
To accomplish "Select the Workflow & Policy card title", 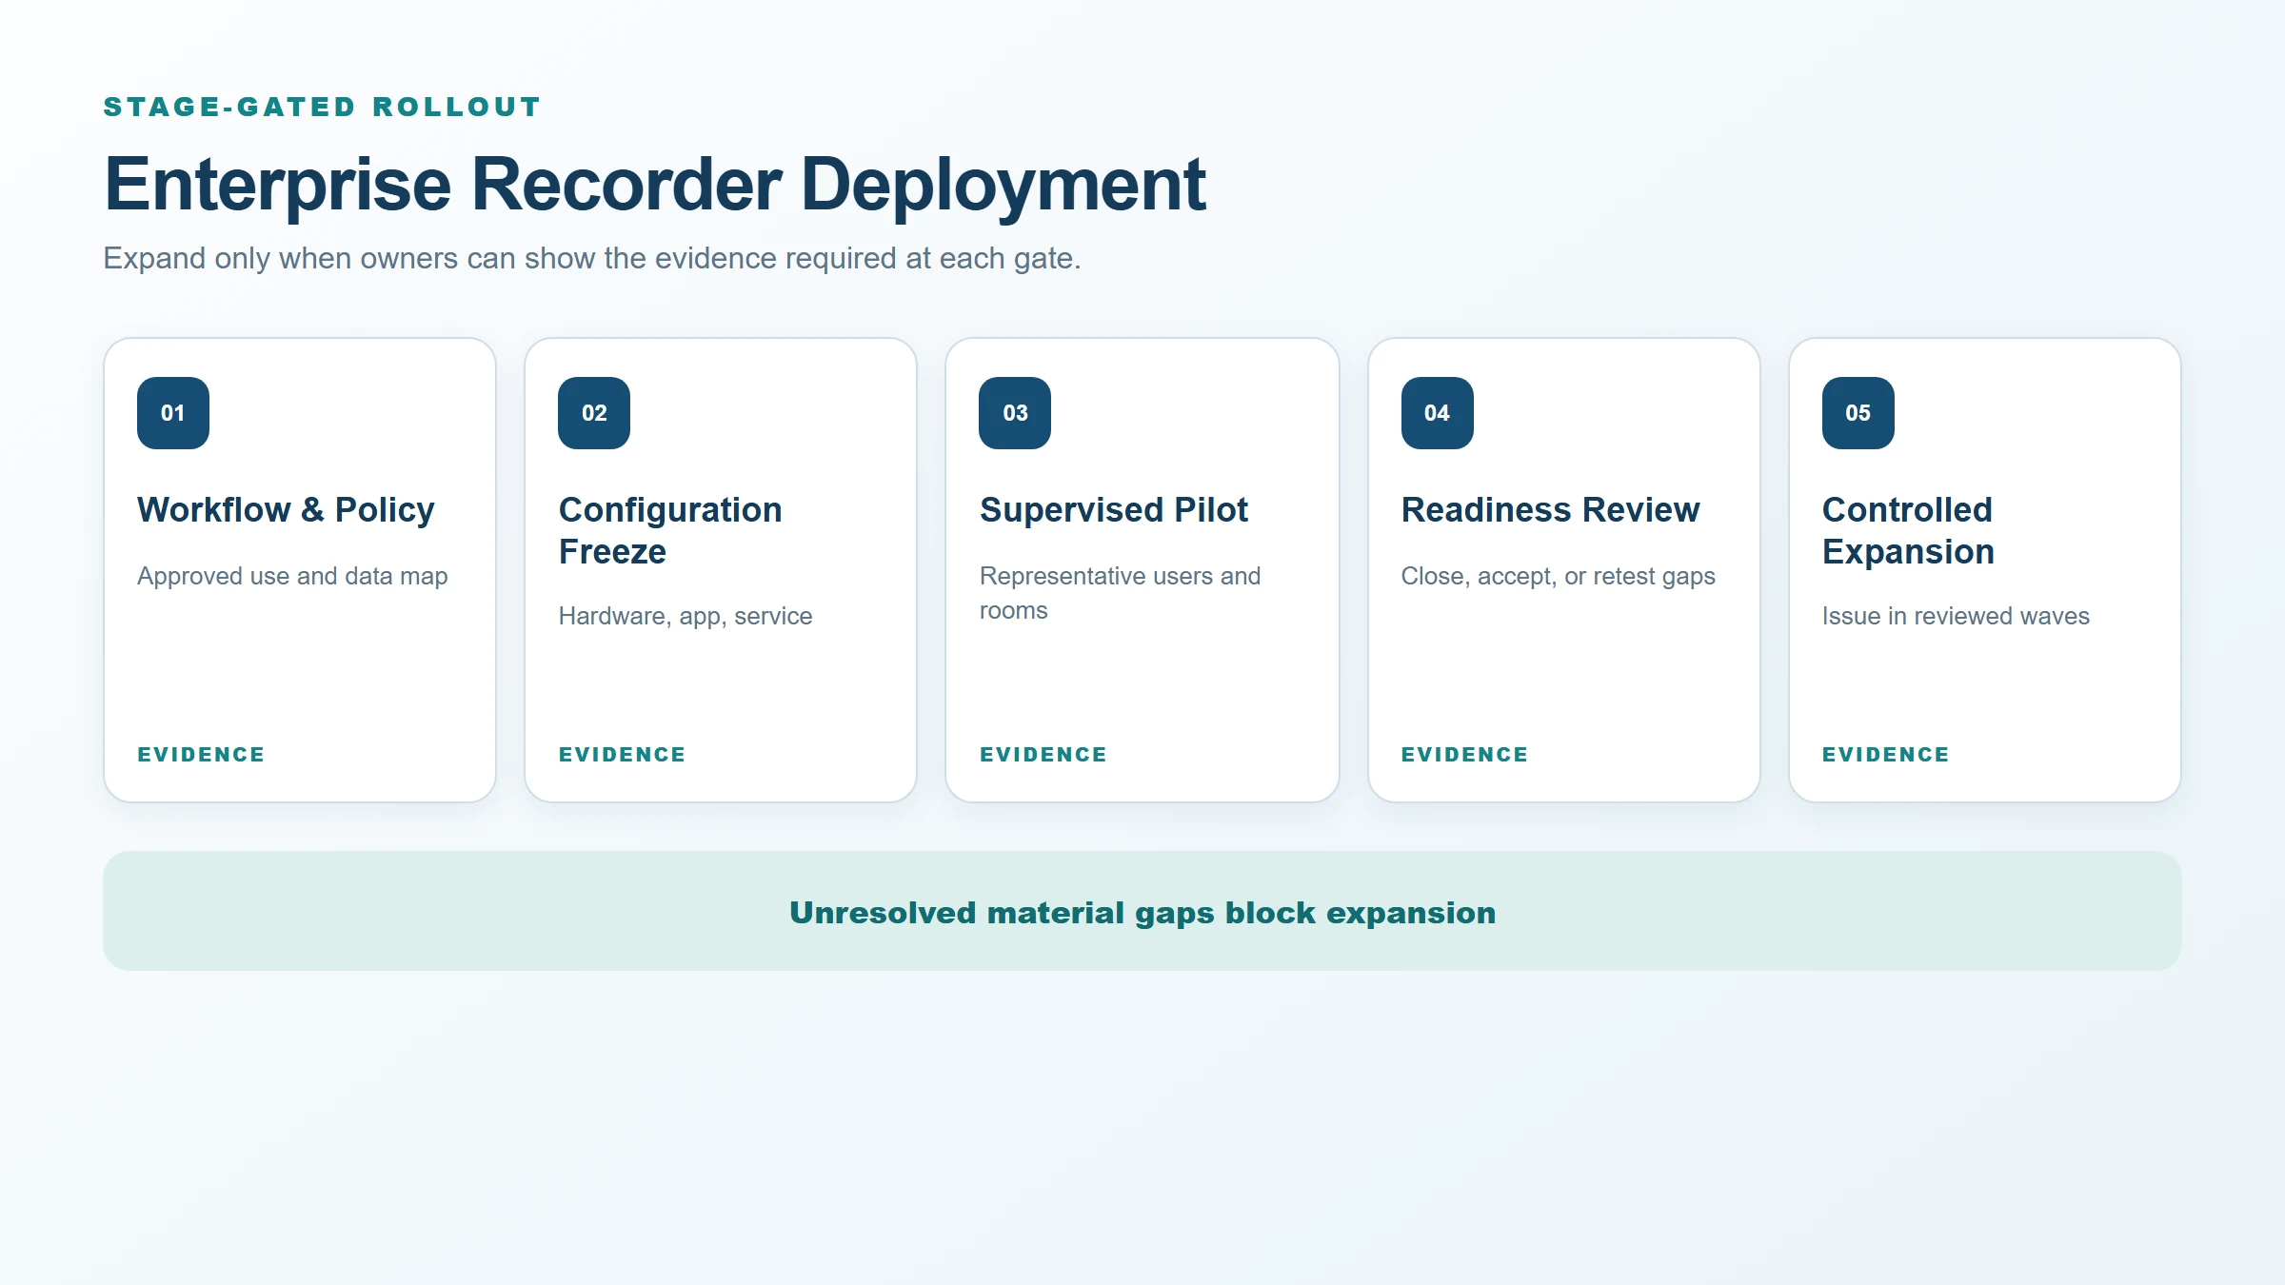I will point(286,510).
